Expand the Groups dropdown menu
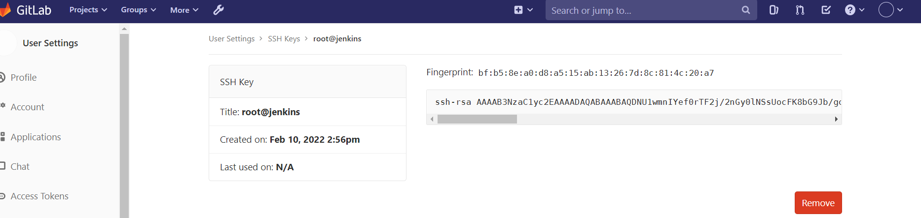The width and height of the screenshot is (921, 218). [x=138, y=10]
